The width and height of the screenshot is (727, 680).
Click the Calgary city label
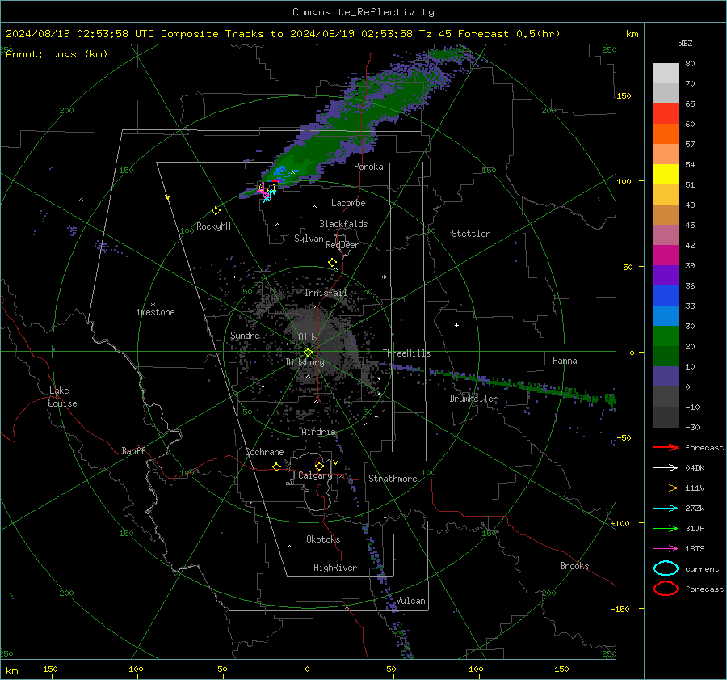tap(315, 475)
